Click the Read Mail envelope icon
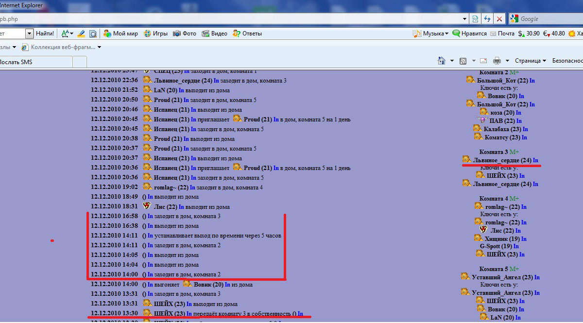The width and height of the screenshot is (583, 323). coord(483,61)
